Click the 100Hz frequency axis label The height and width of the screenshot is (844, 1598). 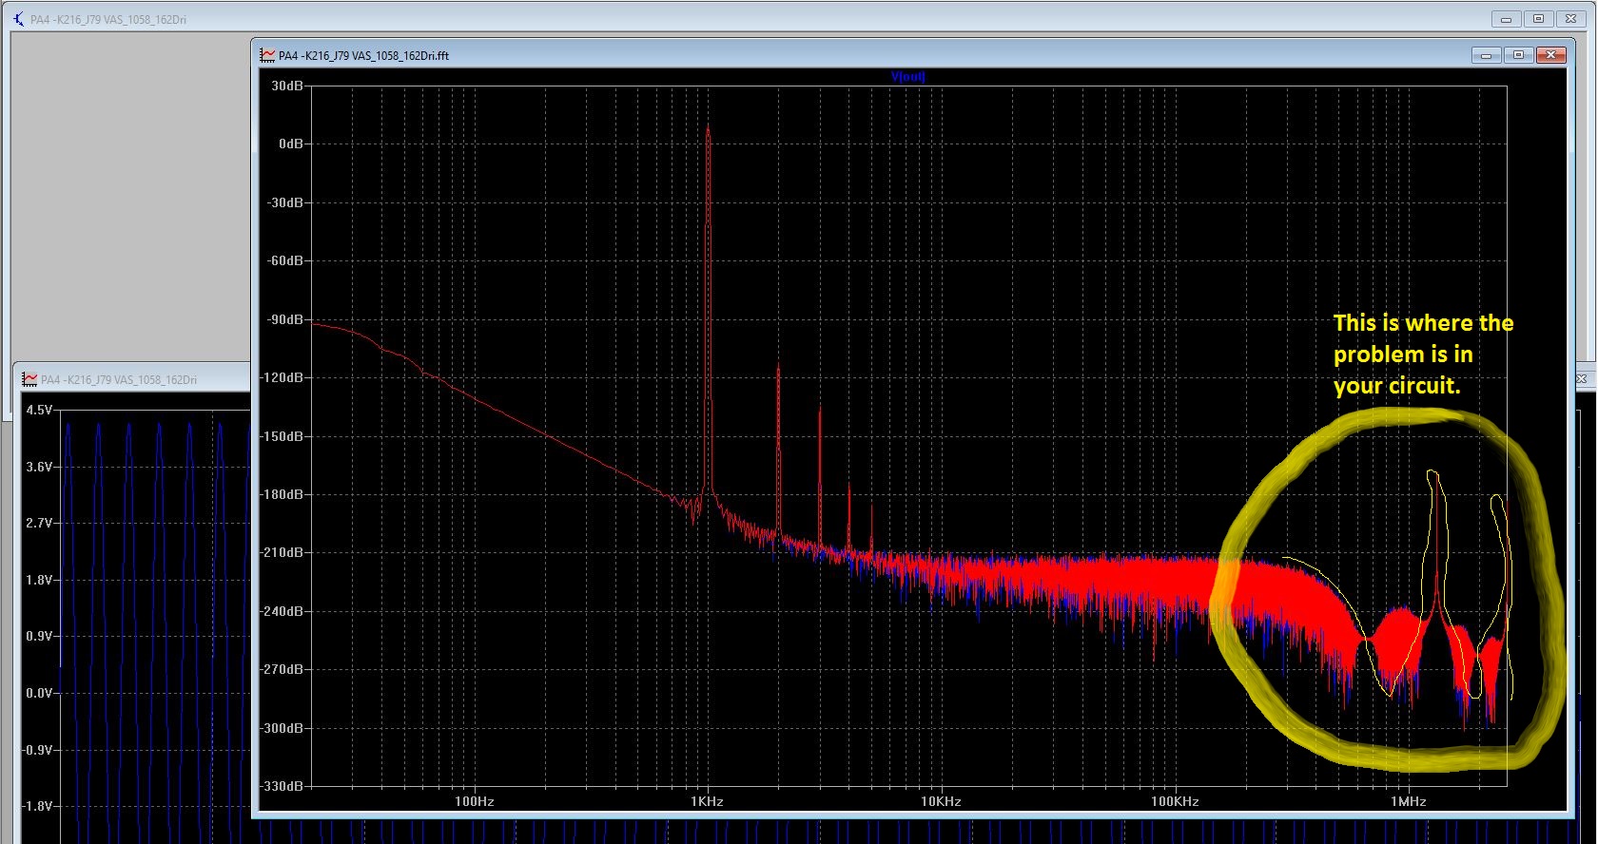coord(474,801)
